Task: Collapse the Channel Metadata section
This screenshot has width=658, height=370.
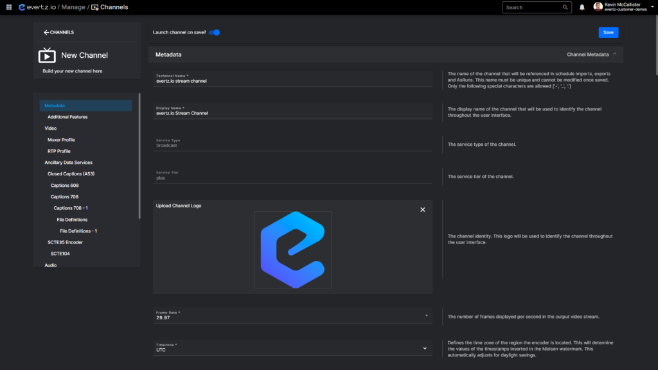Action: pos(614,54)
